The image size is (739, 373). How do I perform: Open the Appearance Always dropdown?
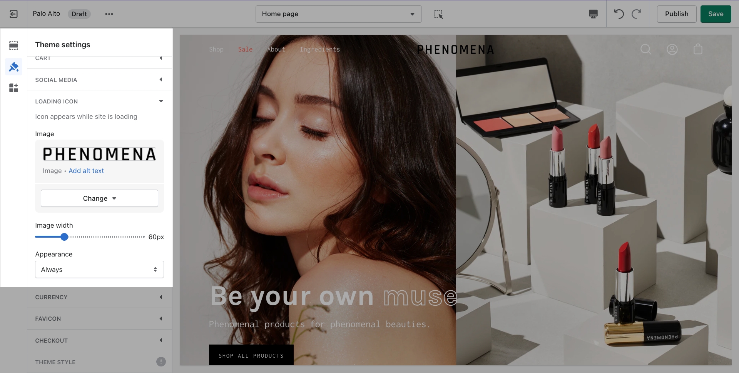[99, 270]
